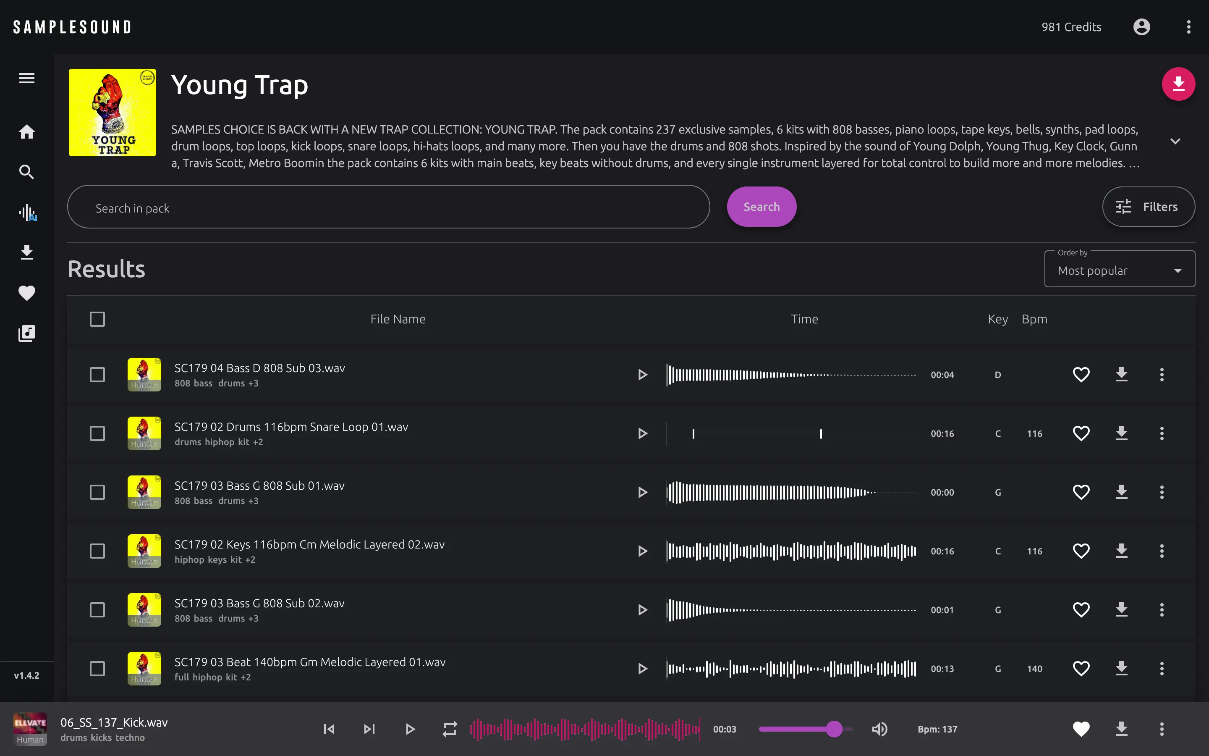Expand the pack description chevron

pyautogui.click(x=1175, y=142)
